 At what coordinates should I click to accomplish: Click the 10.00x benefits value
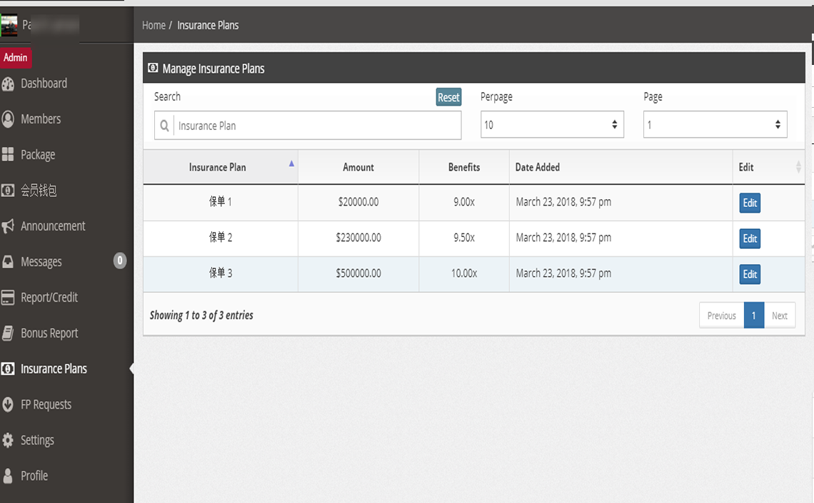click(464, 273)
